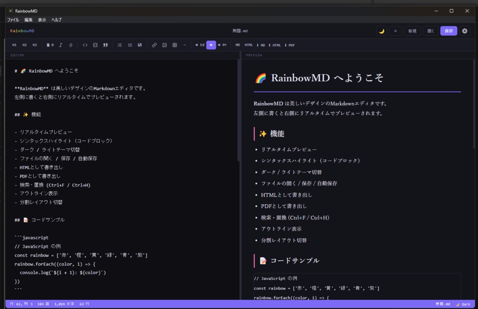Insert a link
Viewport: 478px width, 309px height.
tap(154, 45)
